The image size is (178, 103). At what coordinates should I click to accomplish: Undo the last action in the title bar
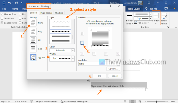[10, 3]
